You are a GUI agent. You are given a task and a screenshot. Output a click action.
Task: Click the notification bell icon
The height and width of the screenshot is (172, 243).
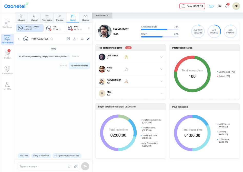(227, 6)
